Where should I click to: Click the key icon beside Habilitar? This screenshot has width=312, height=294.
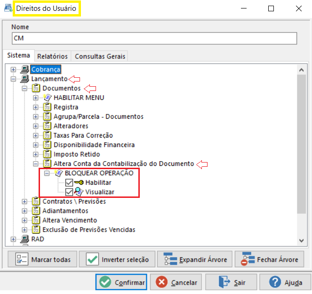click(79, 182)
